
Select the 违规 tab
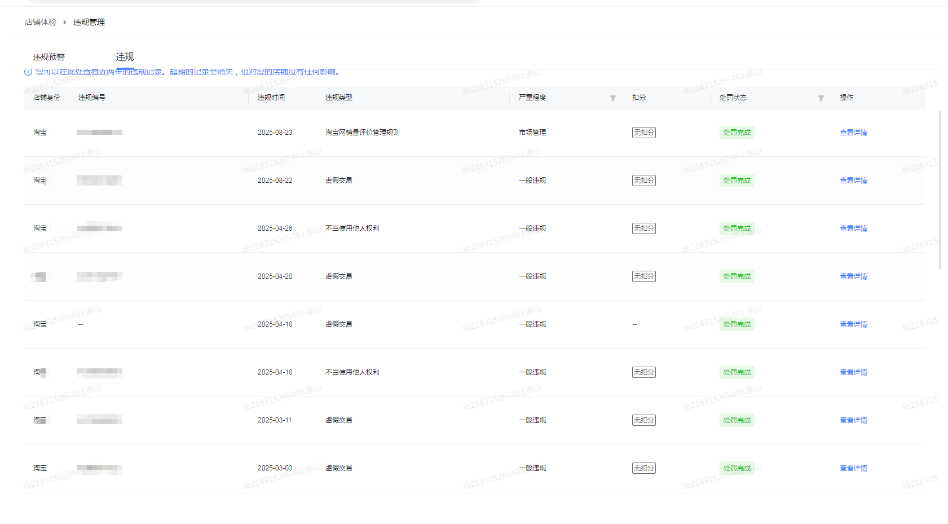point(125,57)
